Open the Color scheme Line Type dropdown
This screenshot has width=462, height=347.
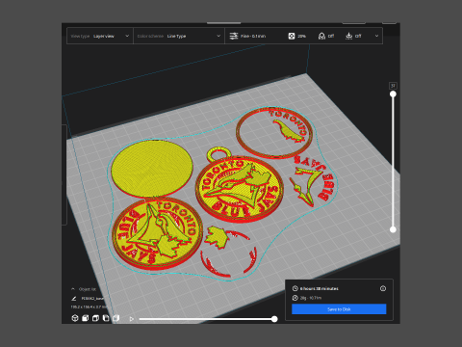(x=179, y=36)
